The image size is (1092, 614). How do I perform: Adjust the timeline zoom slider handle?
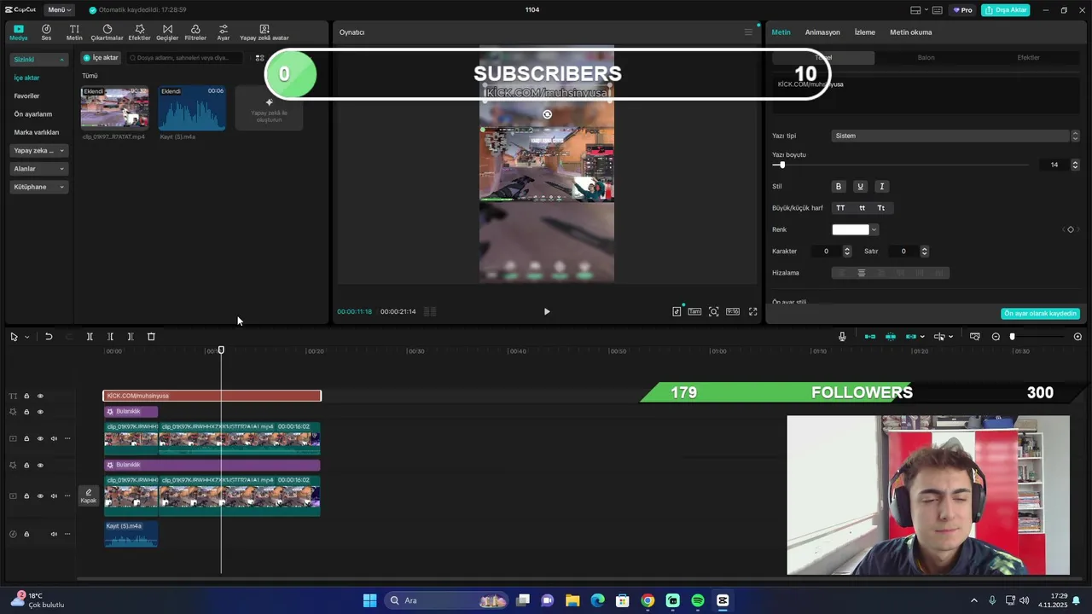1013,337
